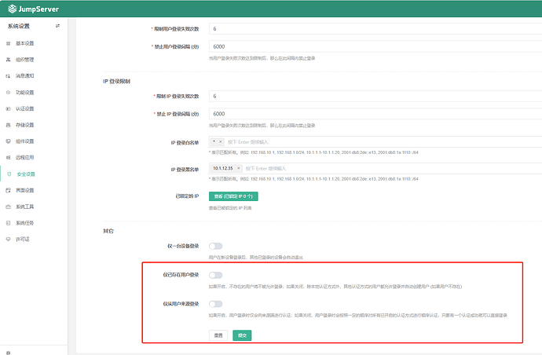Click the 10.1.12.35 blacklist tag text
This screenshot has width=542, height=355.
coord(223,168)
